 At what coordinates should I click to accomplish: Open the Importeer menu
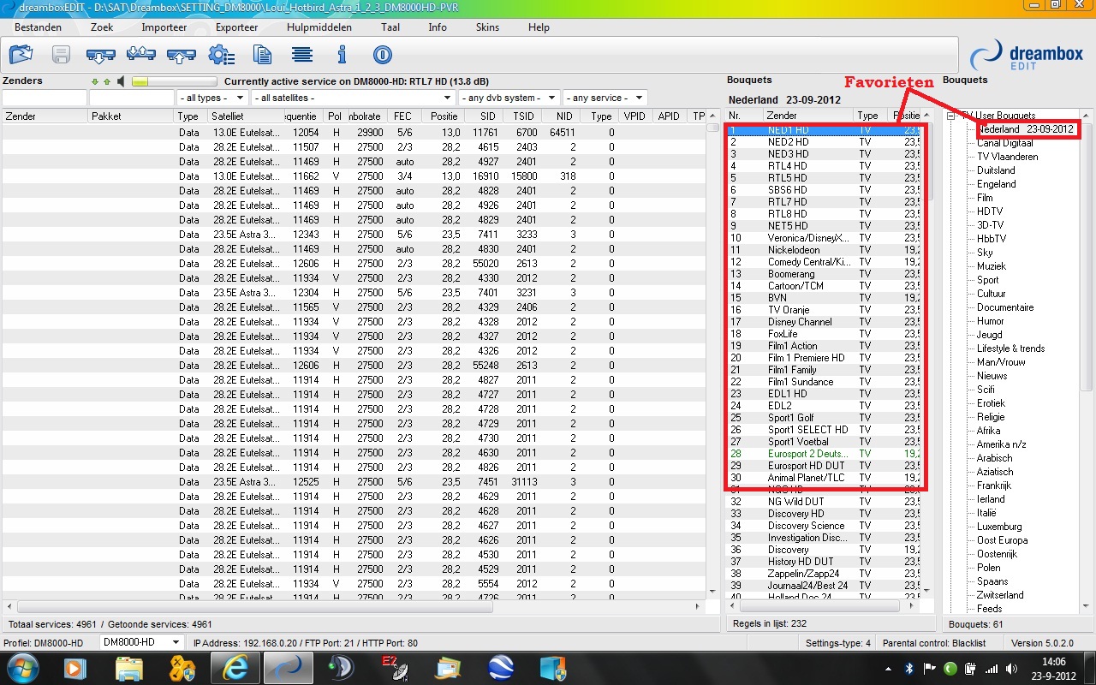pyautogui.click(x=164, y=27)
